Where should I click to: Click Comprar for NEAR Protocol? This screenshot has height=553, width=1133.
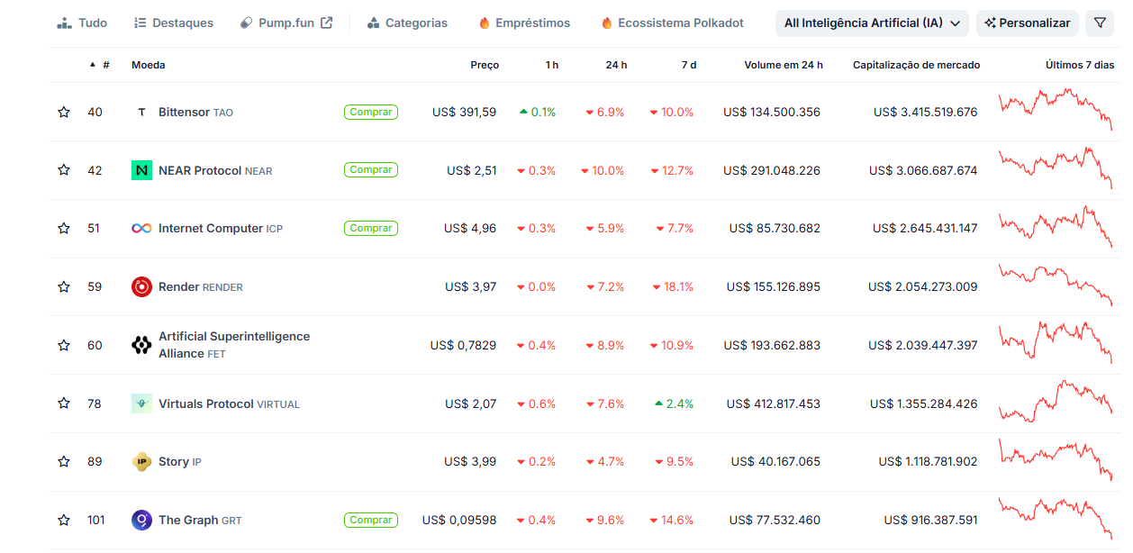[x=371, y=170]
